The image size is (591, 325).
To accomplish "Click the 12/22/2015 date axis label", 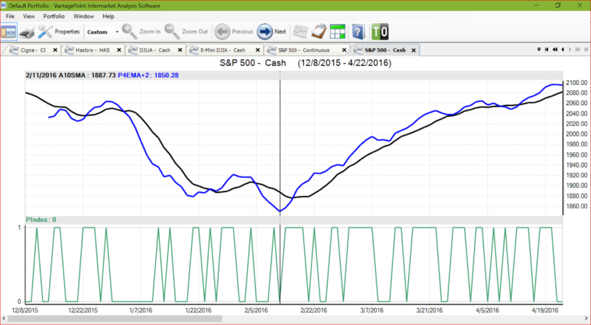I will coord(83,311).
